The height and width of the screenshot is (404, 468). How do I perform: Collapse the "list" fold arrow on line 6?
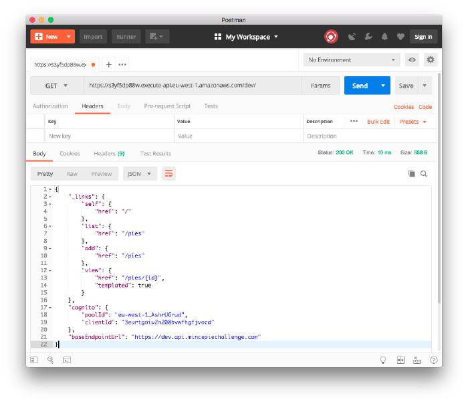[50, 226]
